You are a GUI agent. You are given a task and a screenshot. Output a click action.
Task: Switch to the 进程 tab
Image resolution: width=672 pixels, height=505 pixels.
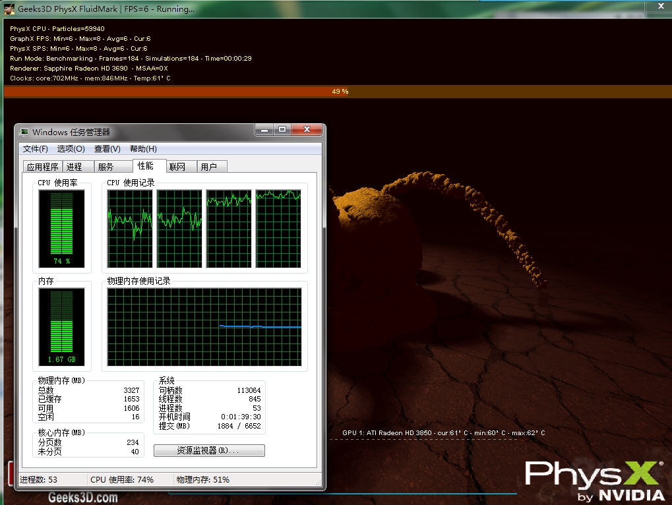click(75, 167)
